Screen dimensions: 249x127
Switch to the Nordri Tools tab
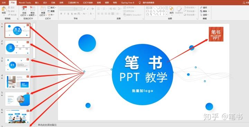coord(25,3)
